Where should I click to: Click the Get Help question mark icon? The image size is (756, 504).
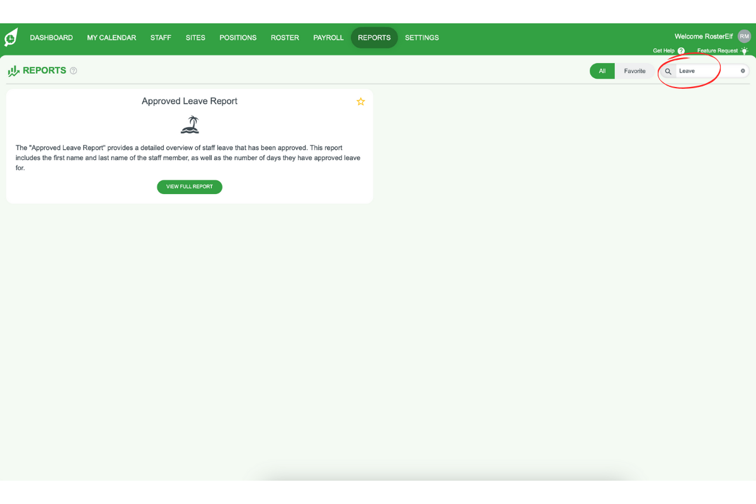pos(681,51)
